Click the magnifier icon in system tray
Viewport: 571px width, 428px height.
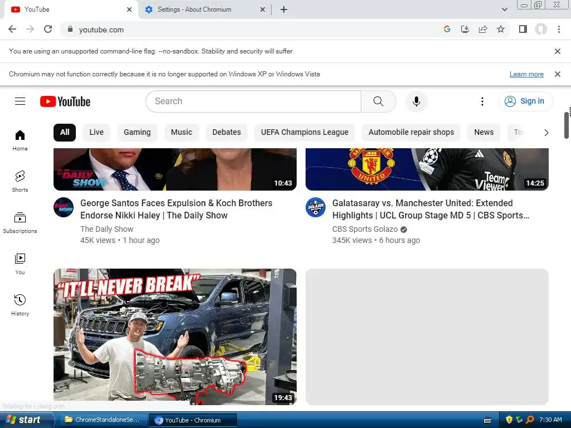pyautogui.click(x=530, y=420)
